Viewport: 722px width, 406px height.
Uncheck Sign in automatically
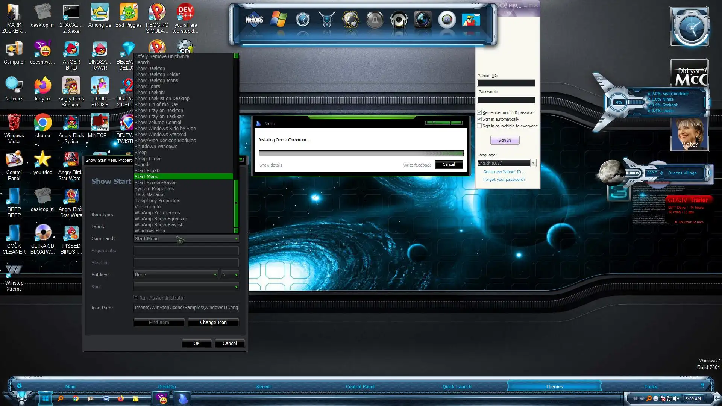click(479, 119)
